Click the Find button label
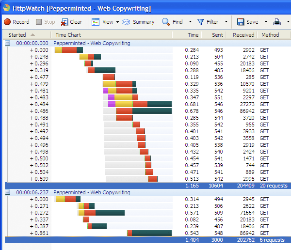This screenshot has width=291, height=250. 178,22
